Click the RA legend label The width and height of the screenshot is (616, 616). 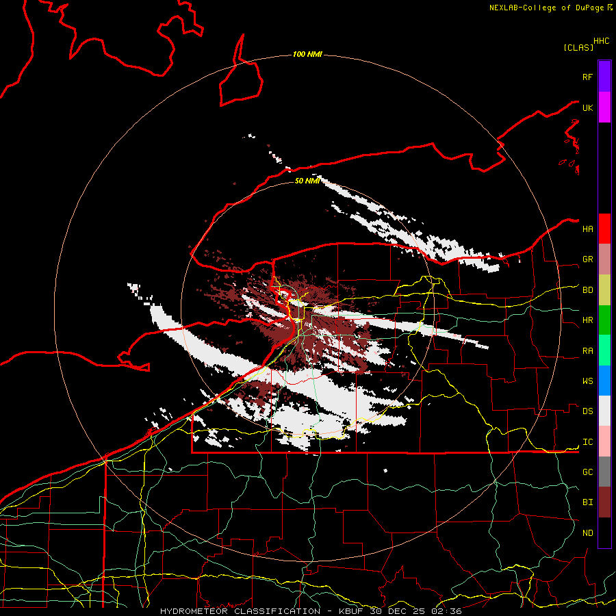tap(587, 351)
